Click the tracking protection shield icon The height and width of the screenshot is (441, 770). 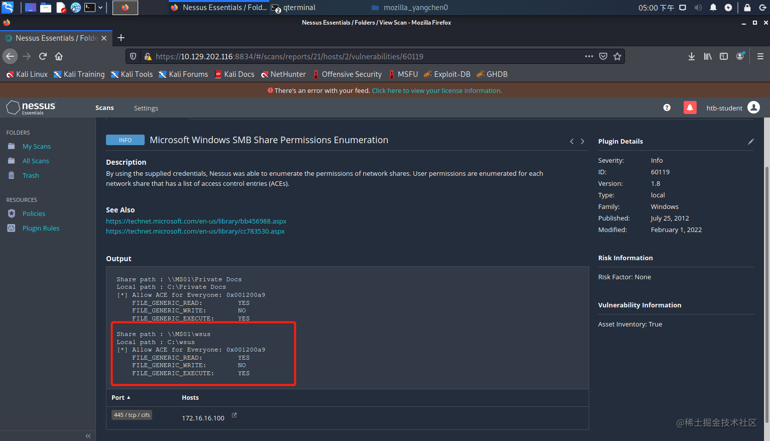click(x=133, y=56)
